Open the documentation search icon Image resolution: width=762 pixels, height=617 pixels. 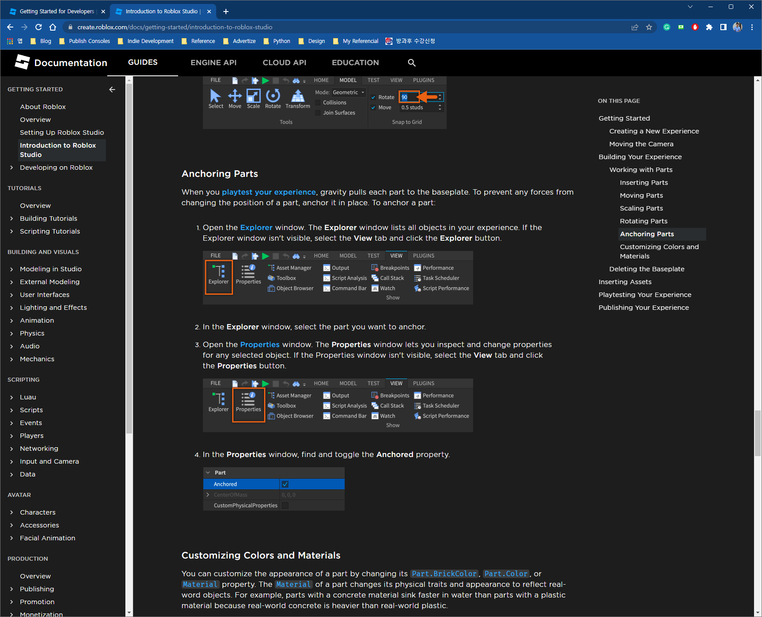click(412, 63)
